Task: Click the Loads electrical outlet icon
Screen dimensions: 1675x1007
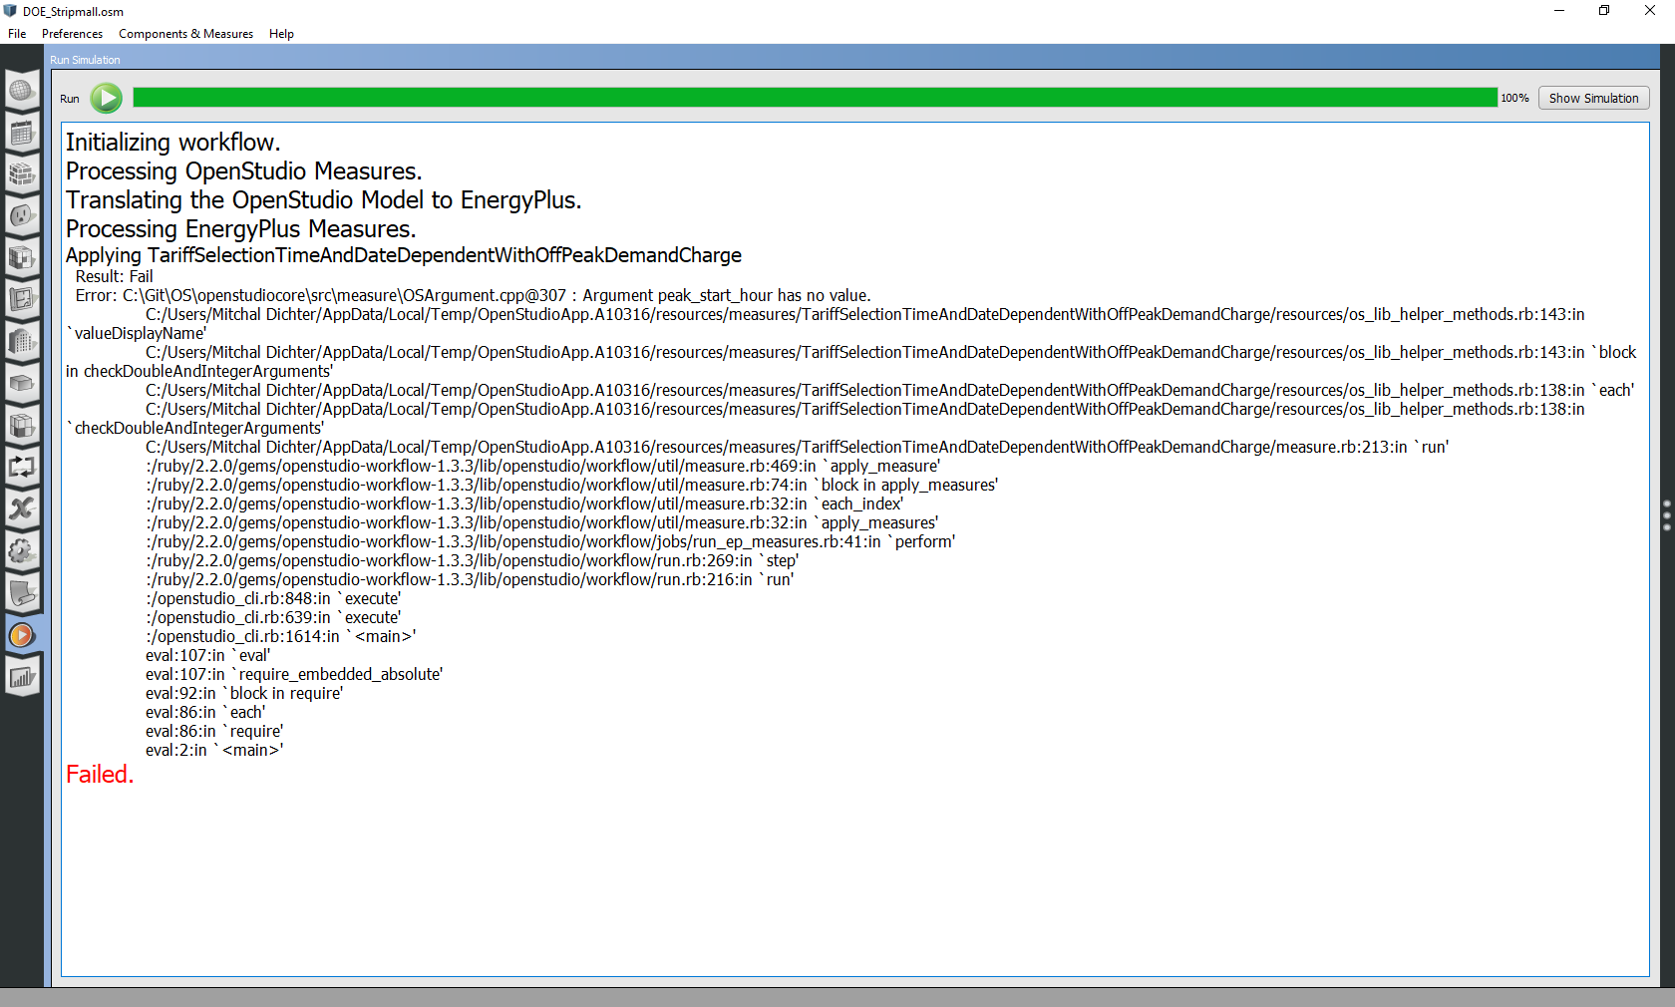Action: (x=22, y=216)
